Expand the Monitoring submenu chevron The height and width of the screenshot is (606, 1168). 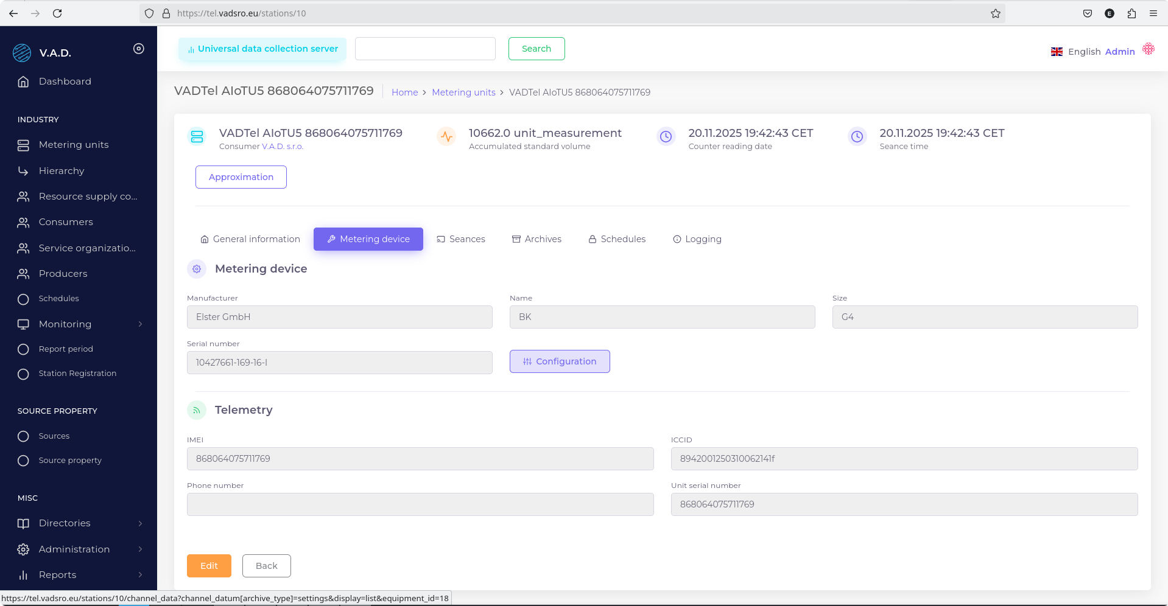tap(140, 324)
